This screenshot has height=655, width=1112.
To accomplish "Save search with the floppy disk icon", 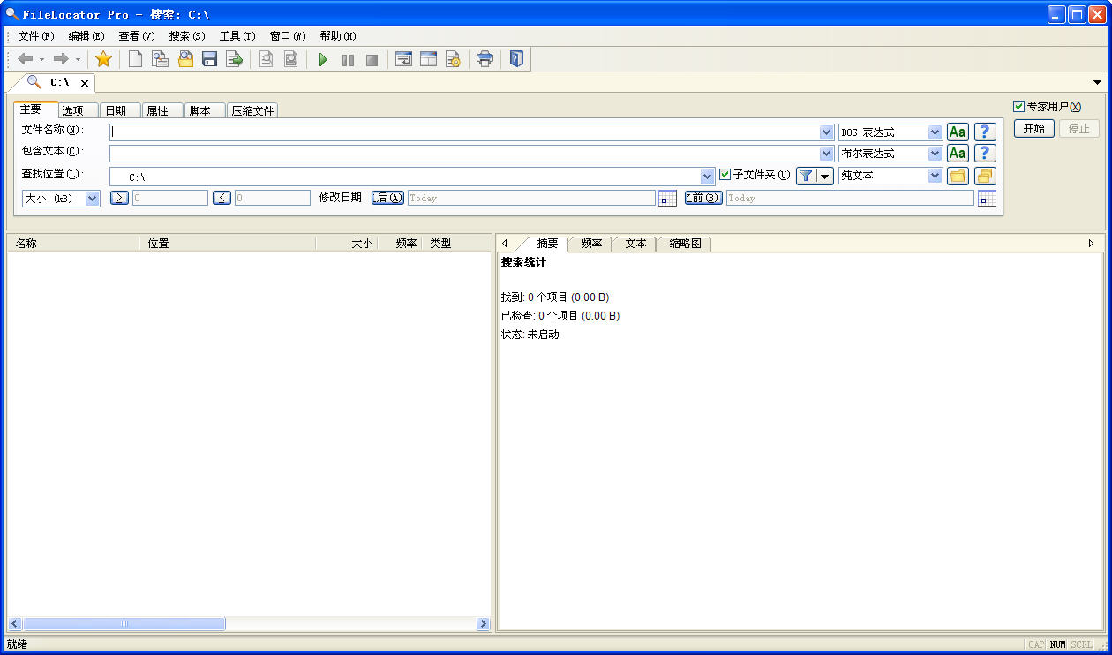I will [210, 59].
